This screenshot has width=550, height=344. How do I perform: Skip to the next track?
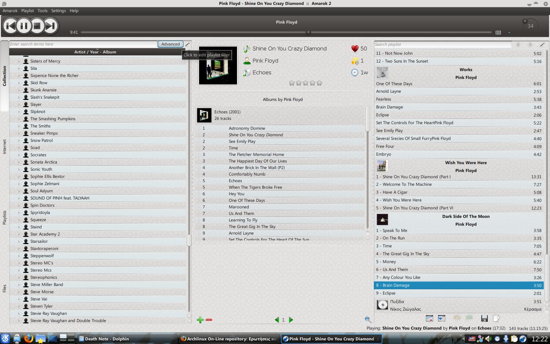(51, 26)
